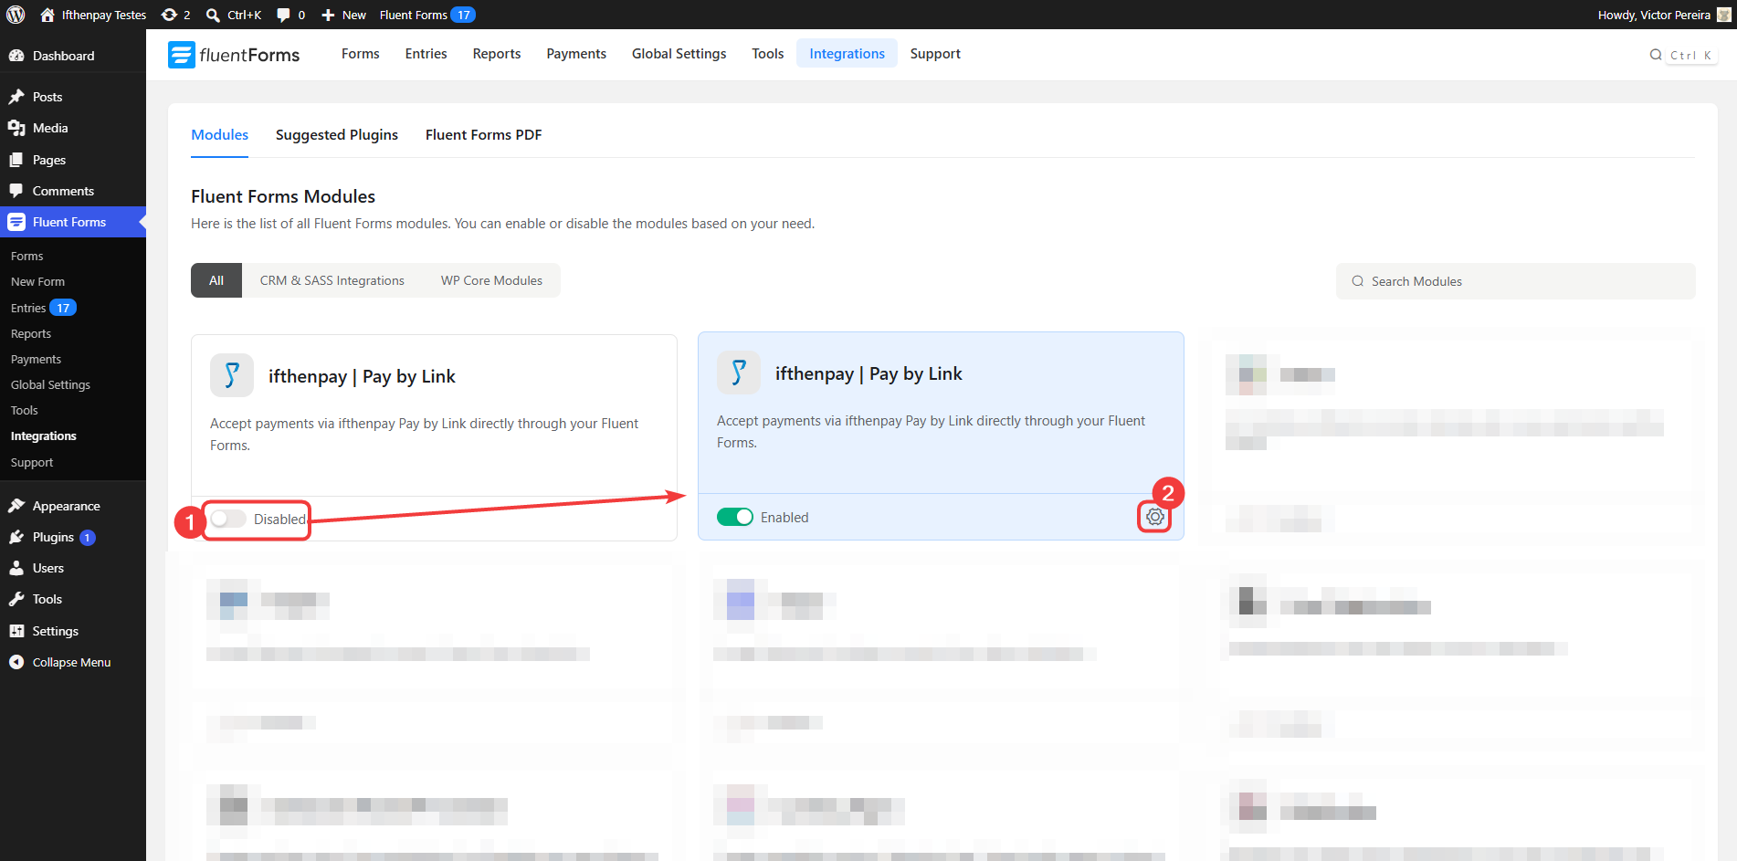The image size is (1737, 861).
Task: Open the Media icon in sidebar
Action: 16,128
